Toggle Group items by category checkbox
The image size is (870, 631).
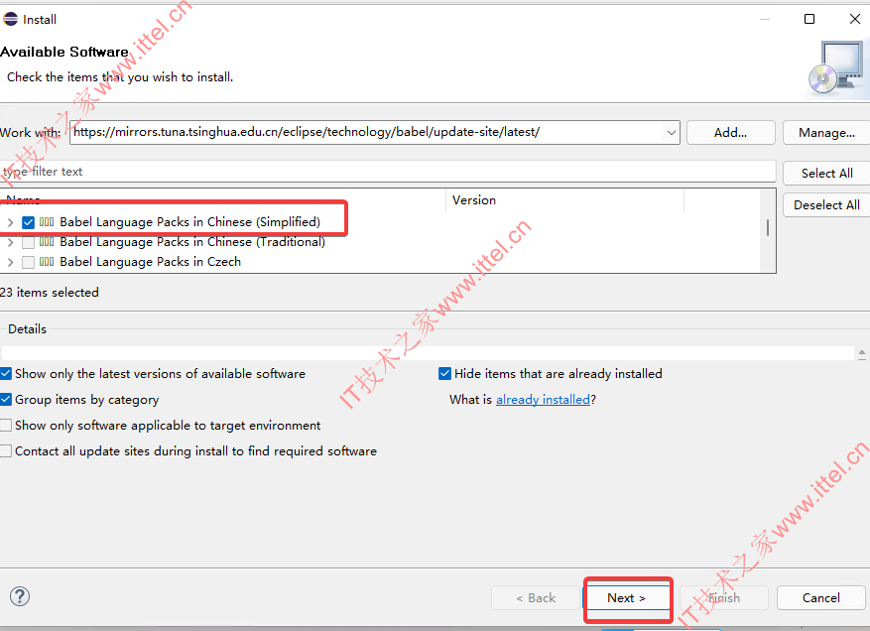(6, 400)
